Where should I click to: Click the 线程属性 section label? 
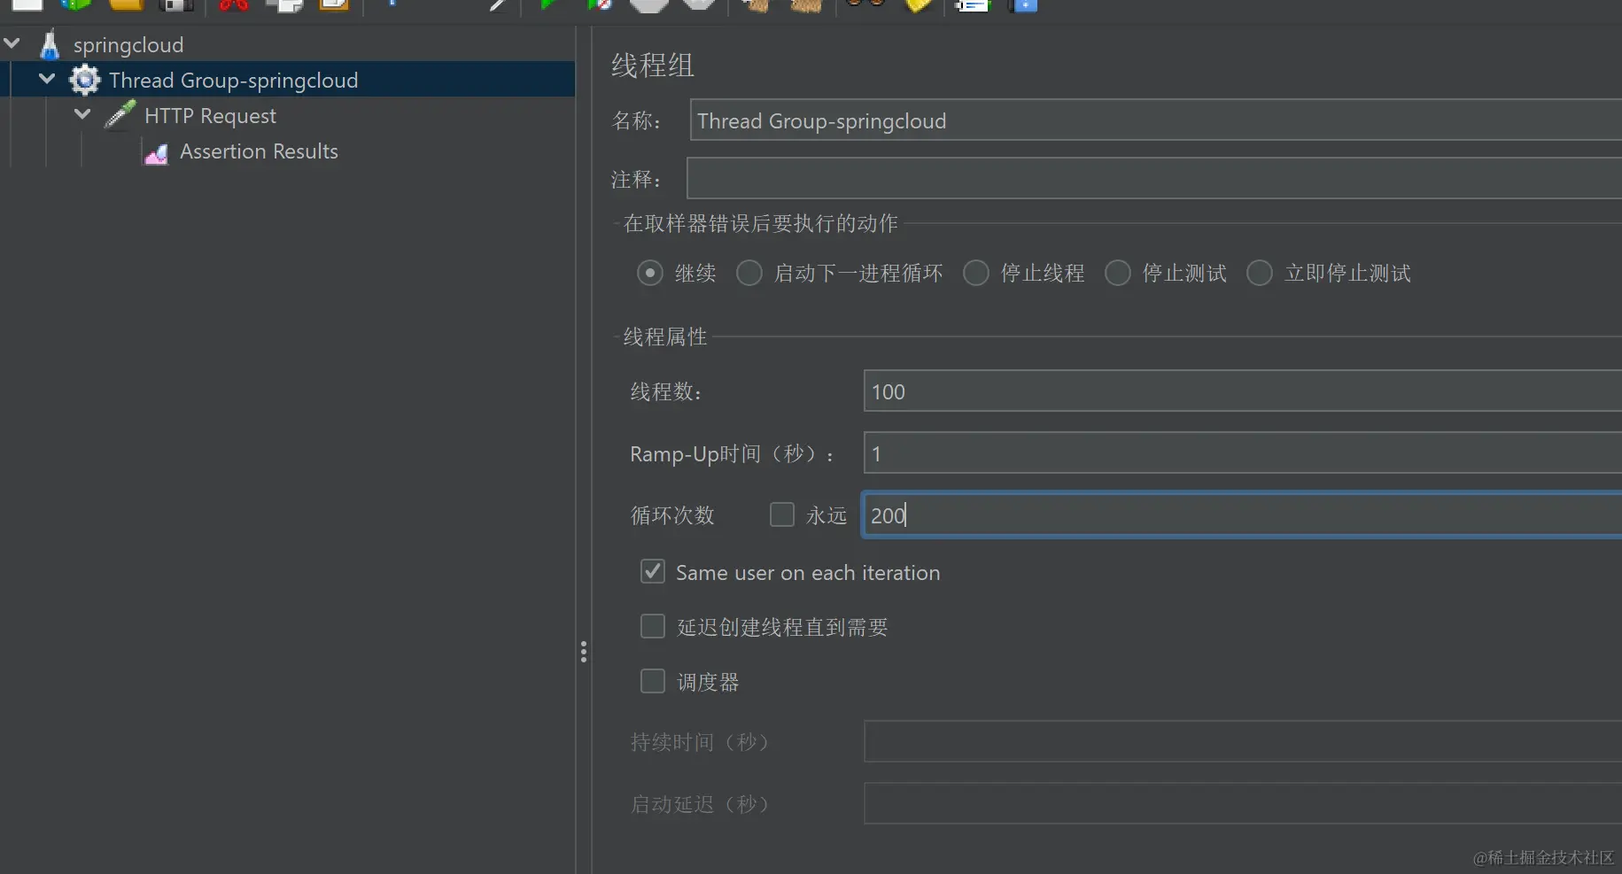tap(665, 336)
